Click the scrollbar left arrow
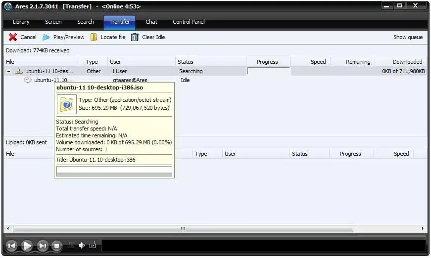431x258 pixels. (x=8, y=228)
